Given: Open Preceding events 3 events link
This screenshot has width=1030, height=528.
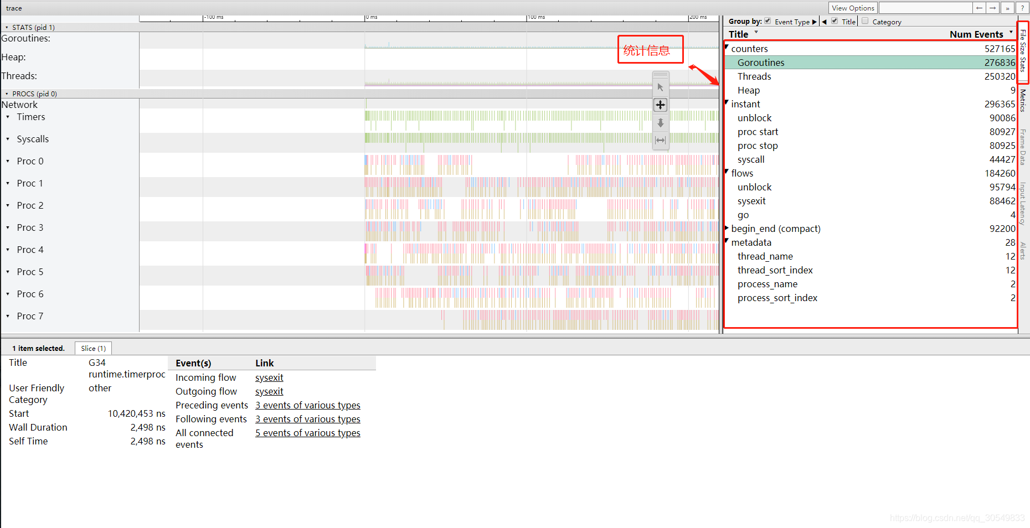Looking at the screenshot, I should (x=308, y=405).
